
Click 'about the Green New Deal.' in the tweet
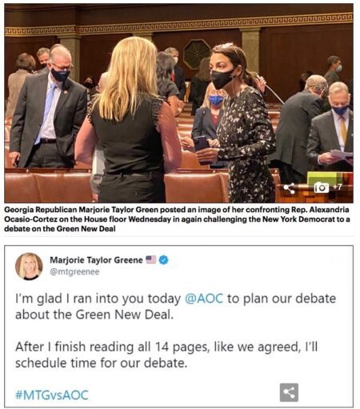(x=94, y=315)
